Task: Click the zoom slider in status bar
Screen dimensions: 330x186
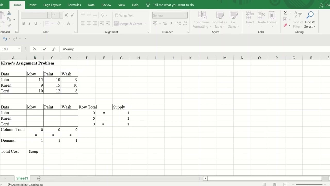Action: [309, 184]
